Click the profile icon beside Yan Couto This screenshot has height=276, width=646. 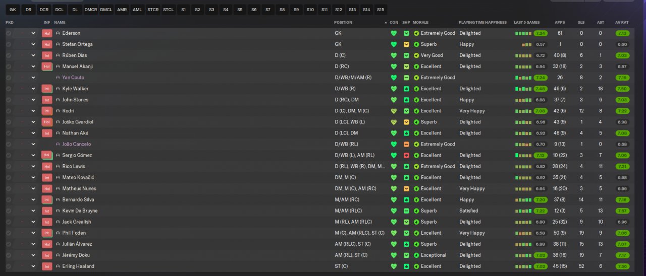(58, 78)
